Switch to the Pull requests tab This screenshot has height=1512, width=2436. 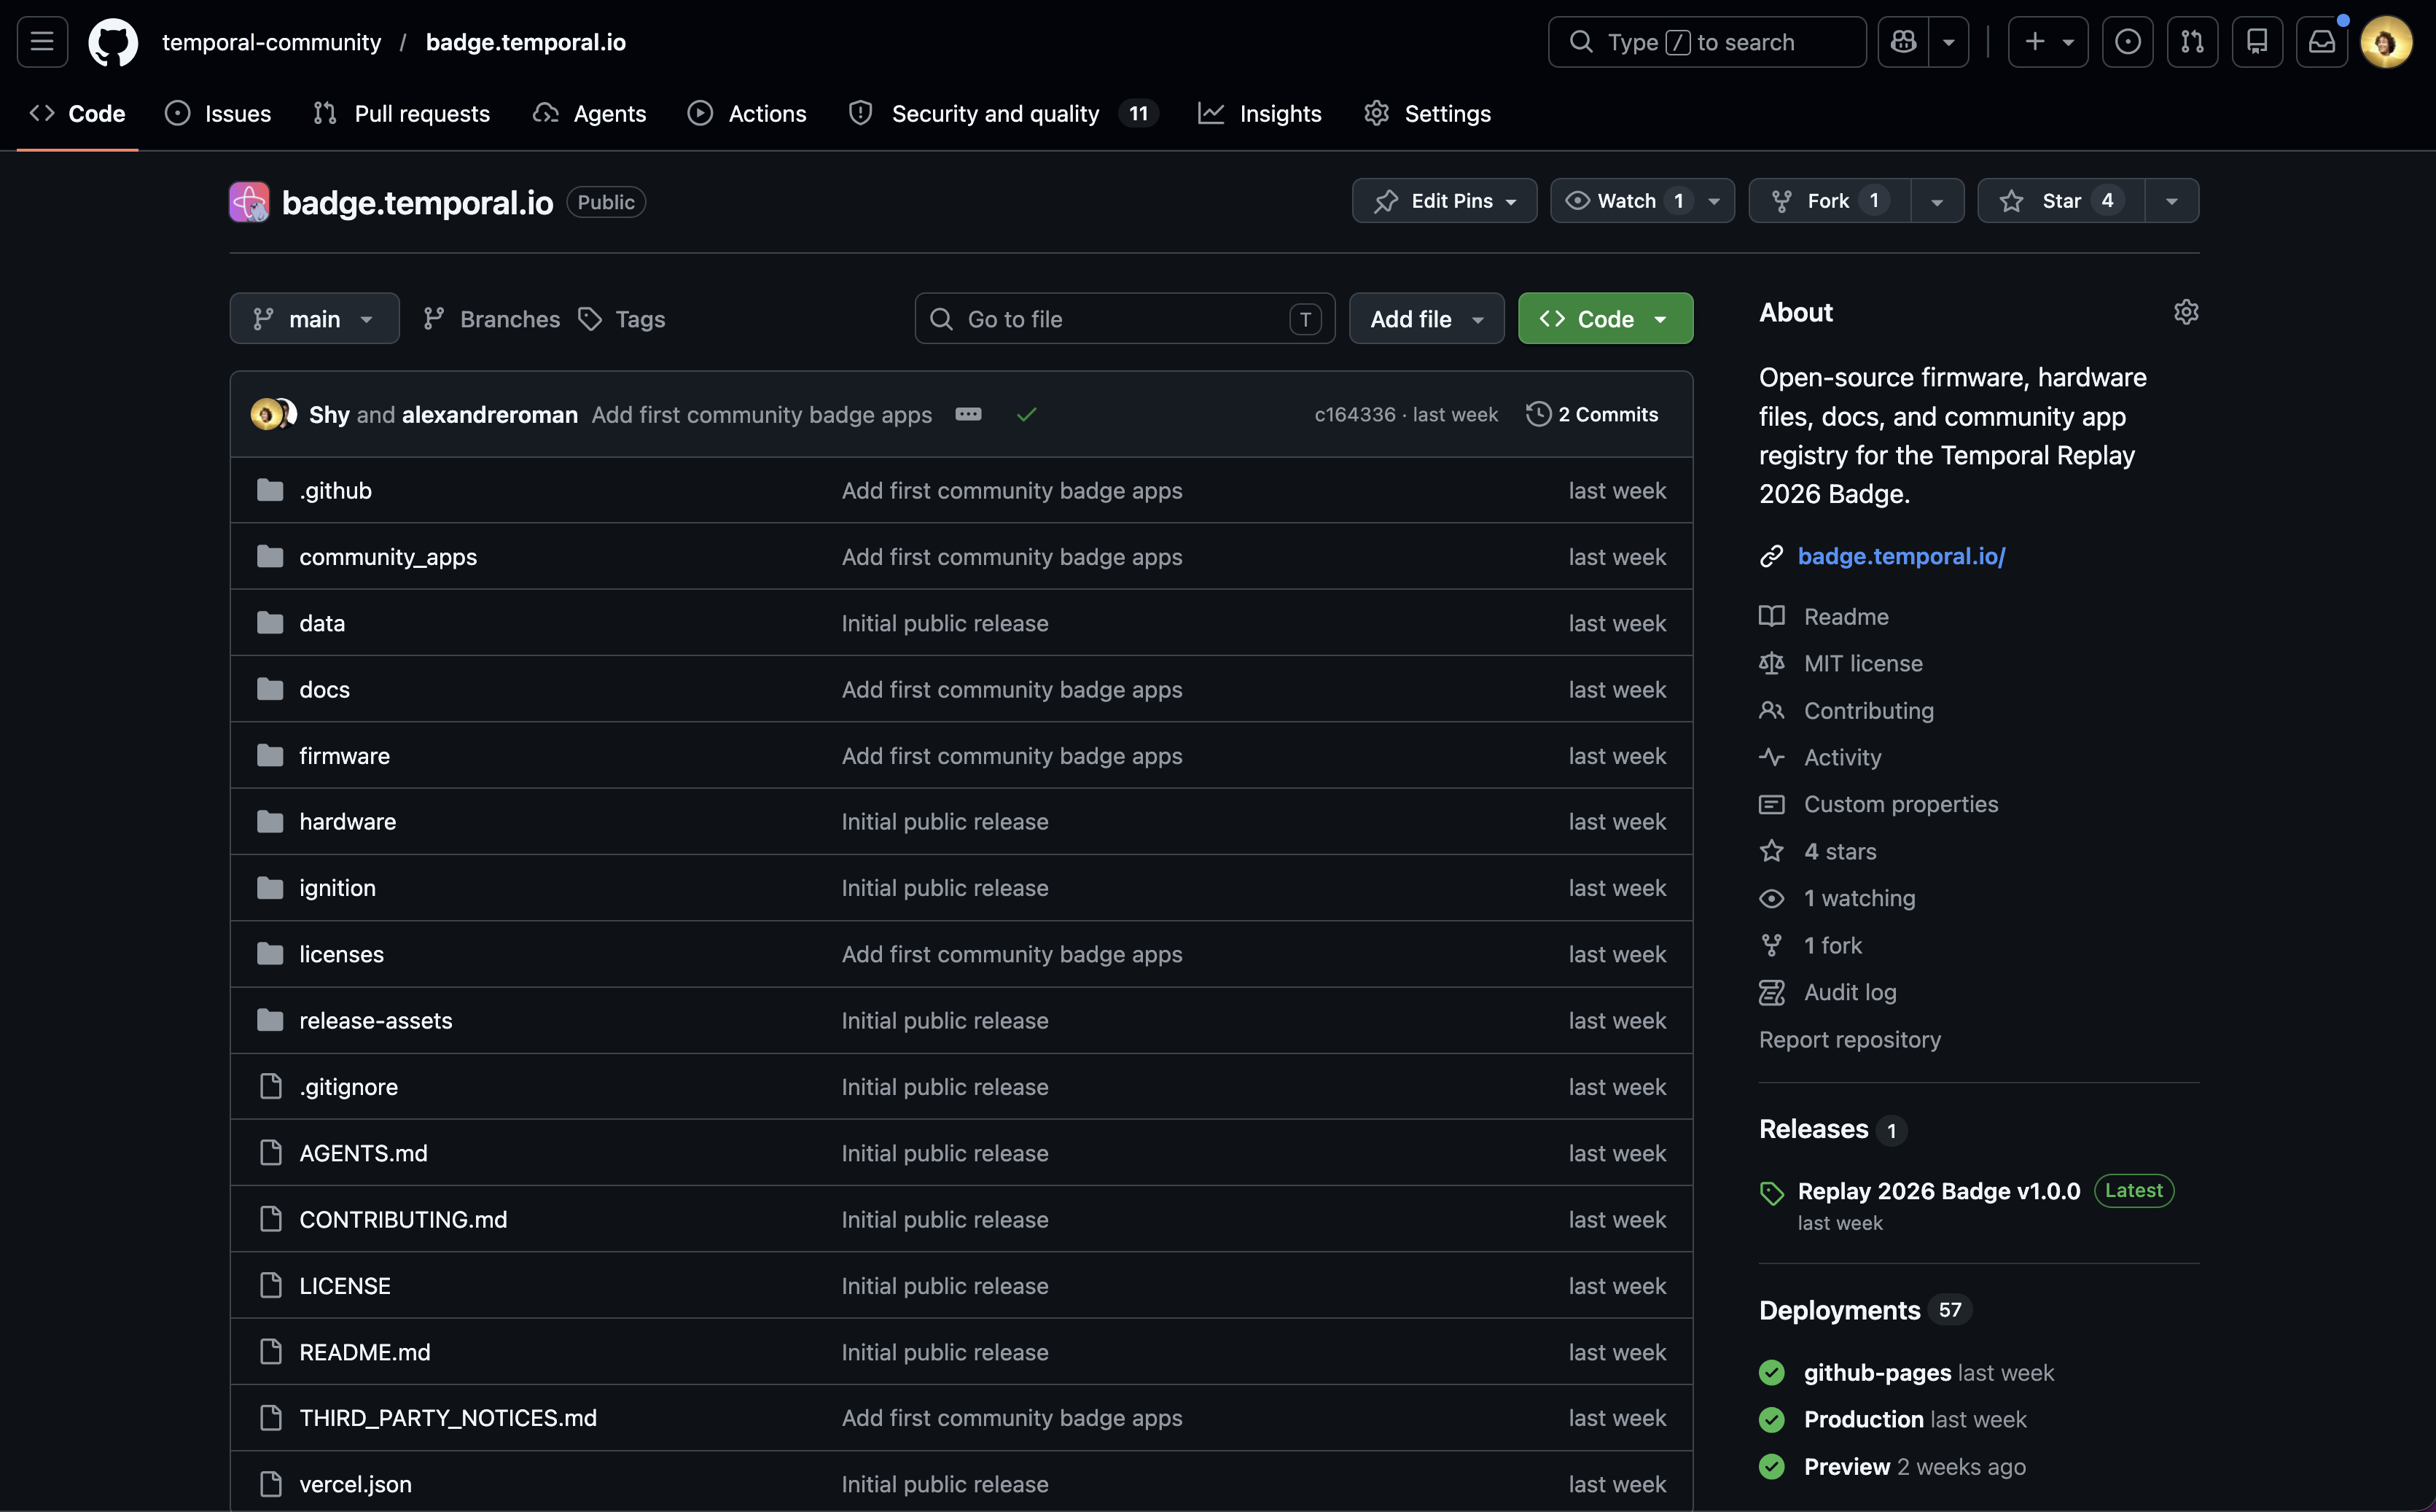coord(402,114)
